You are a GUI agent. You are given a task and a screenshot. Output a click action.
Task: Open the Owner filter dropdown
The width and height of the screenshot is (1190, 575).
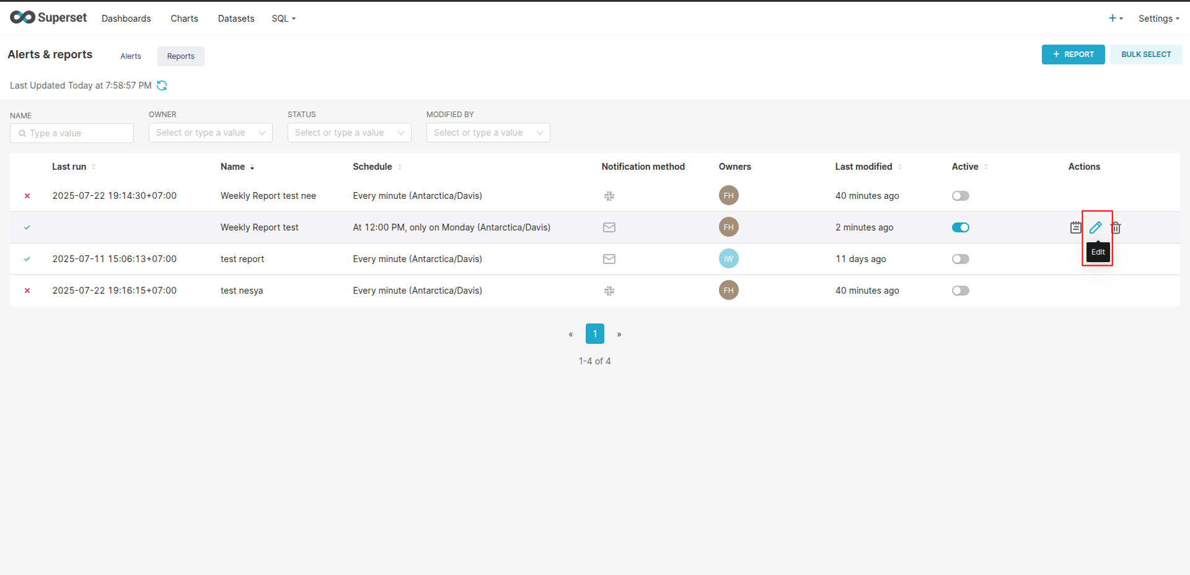tap(210, 133)
